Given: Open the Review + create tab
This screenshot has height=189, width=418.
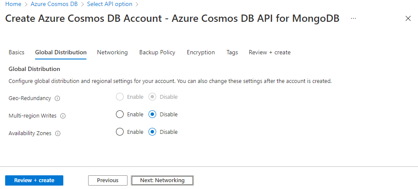Looking at the screenshot, I should tap(270, 52).
